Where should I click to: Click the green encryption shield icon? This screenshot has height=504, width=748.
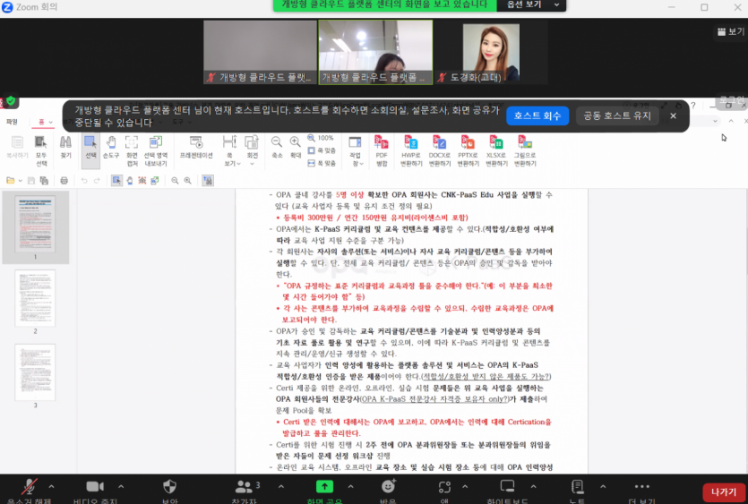[11, 100]
